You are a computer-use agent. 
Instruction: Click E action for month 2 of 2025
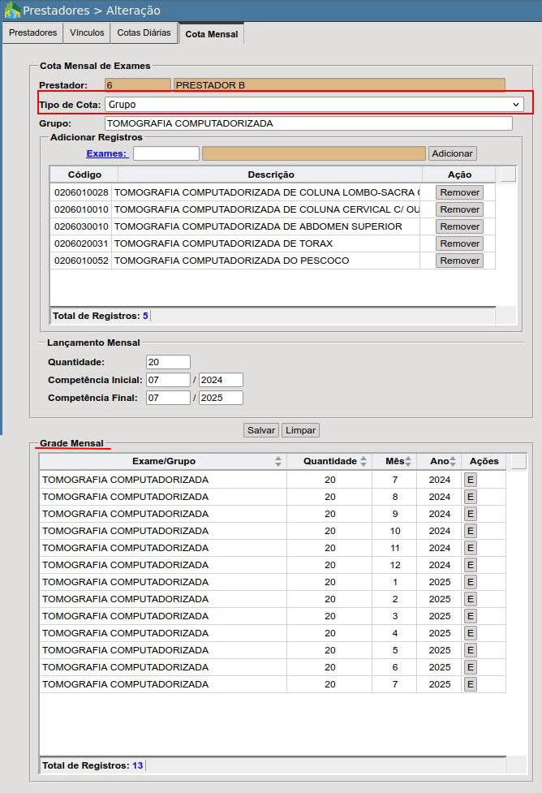(471, 599)
